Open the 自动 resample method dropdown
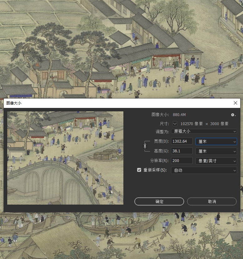Image resolution: width=243 pixels, height=259 pixels. tap(204, 170)
